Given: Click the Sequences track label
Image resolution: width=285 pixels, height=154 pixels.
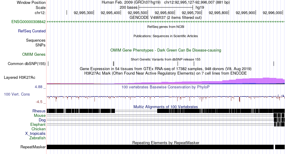Looking at the screenshot, I should 36,40.
